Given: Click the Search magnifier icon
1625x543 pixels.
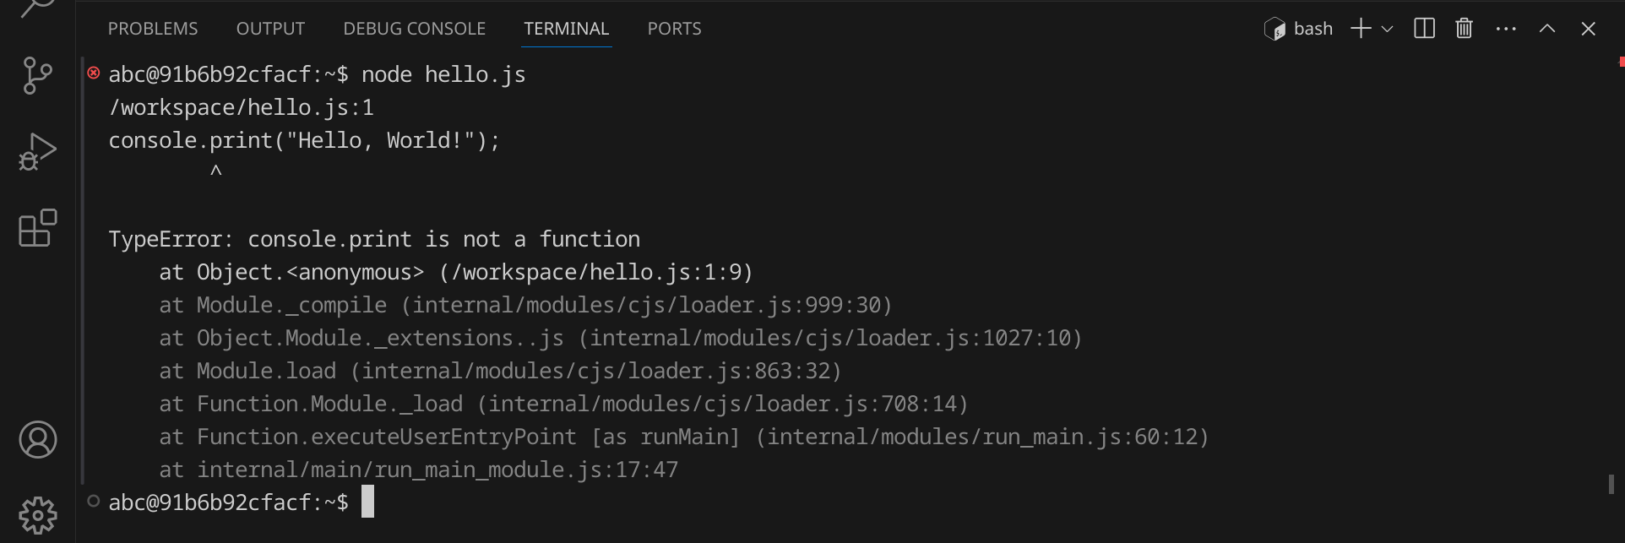Looking at the screenshot, I should (37, 8).
